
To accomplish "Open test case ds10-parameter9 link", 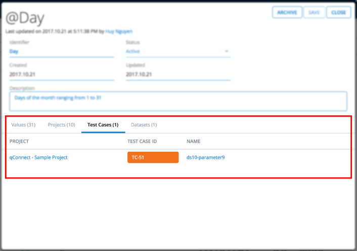I will point(205,157).
